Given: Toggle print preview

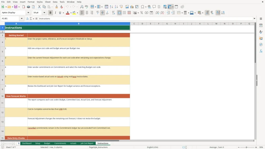Looking at the screenshot, I should [x=33, y=7].
